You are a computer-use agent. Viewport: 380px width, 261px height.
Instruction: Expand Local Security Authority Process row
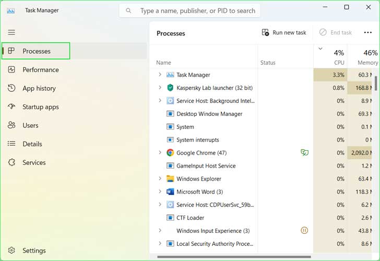(160, 243)
